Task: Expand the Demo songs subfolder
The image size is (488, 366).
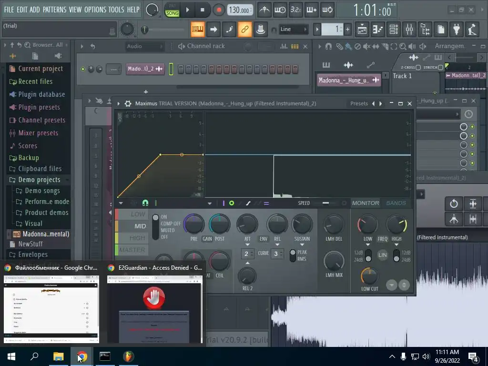Action: pos(42,191)
